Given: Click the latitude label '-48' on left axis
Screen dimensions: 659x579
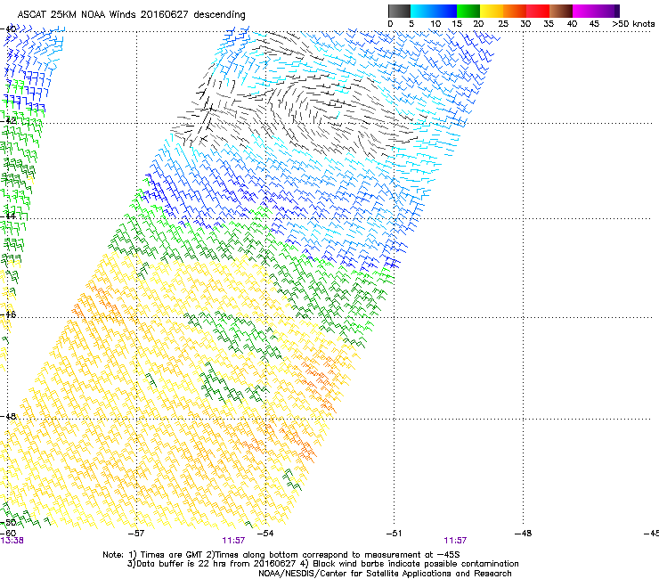Looking at the screenshot, I should pyautogui.click(x=8, y=416).
